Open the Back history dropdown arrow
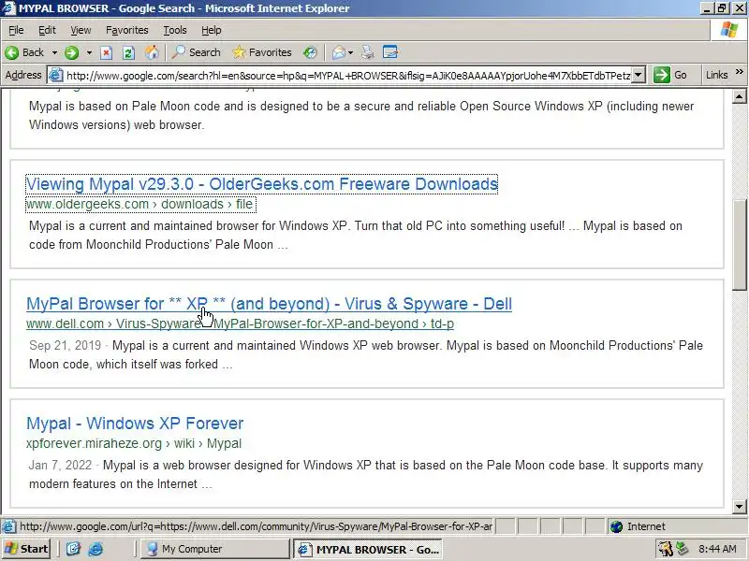This screenshot has width=749, height=561. (x=54, y=52)
